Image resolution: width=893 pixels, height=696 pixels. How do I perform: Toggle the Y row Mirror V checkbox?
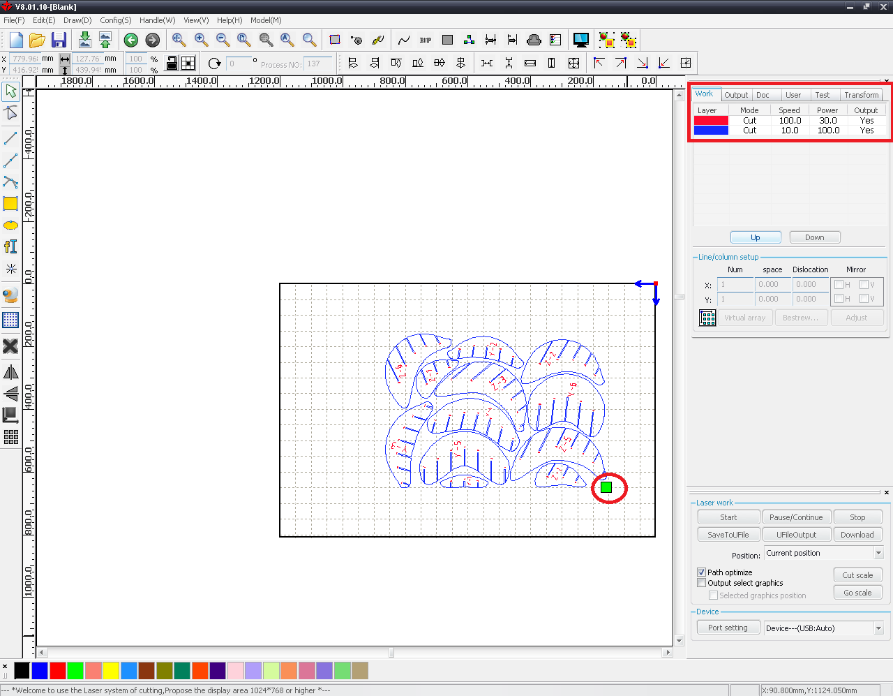pos(864,299)
